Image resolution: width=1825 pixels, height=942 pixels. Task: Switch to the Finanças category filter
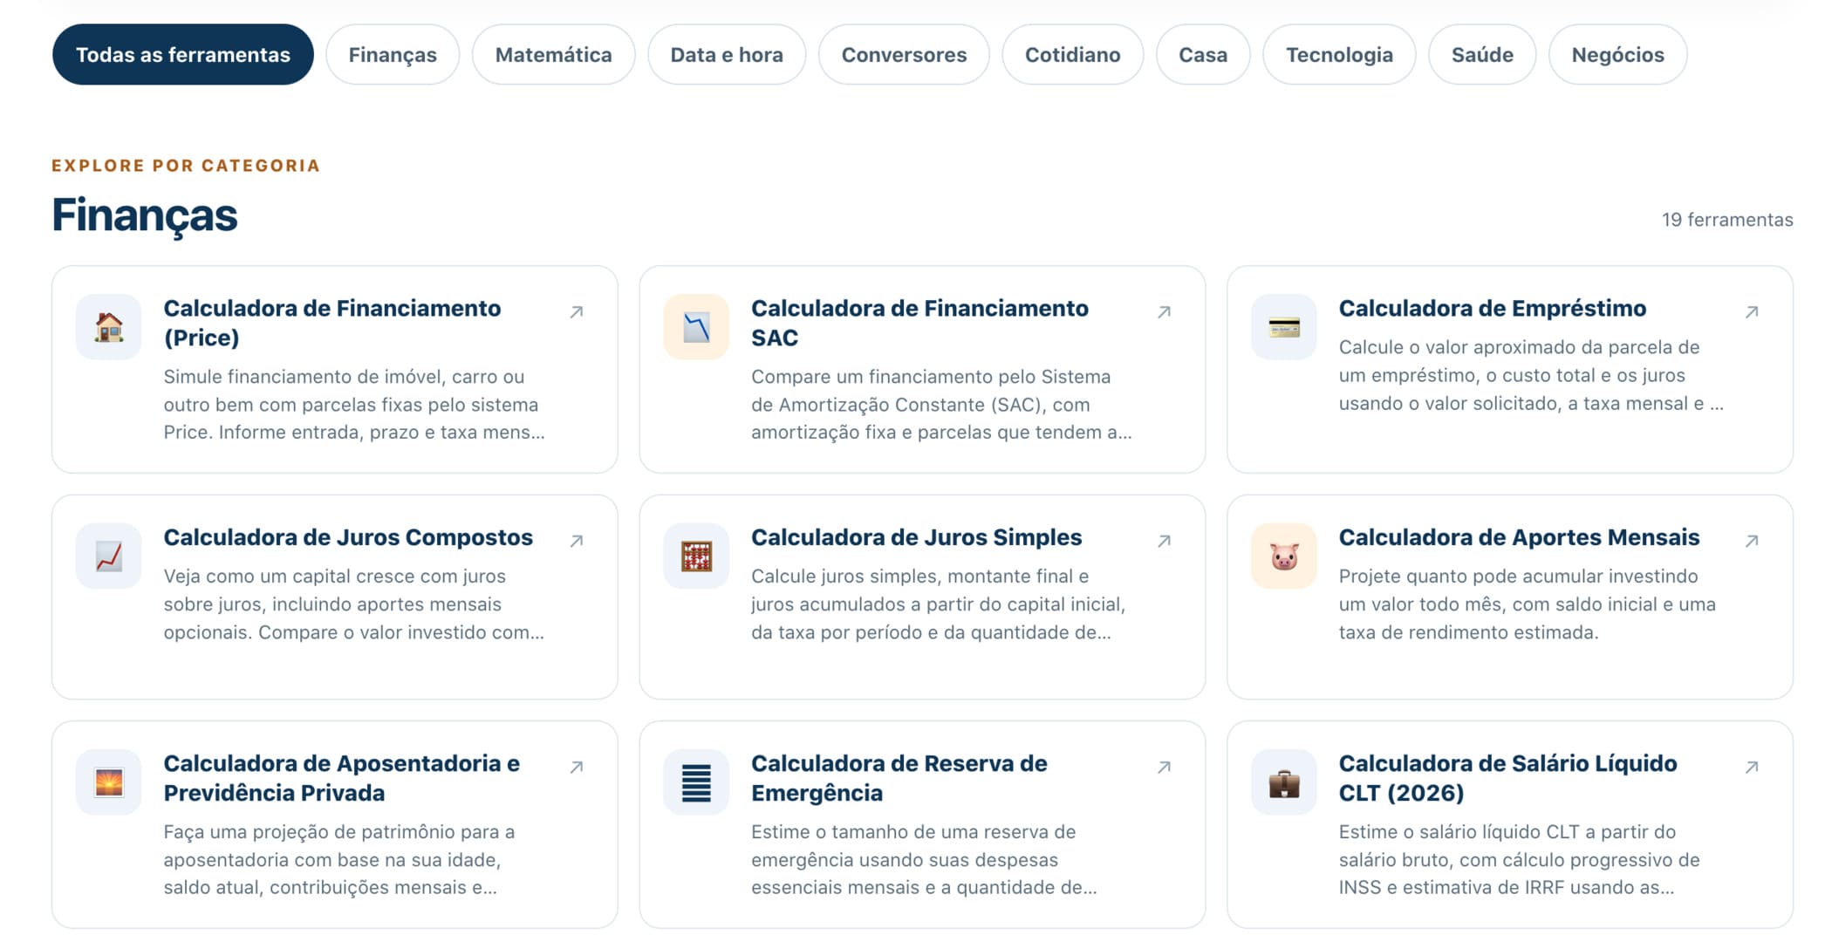tap(393, 54)
